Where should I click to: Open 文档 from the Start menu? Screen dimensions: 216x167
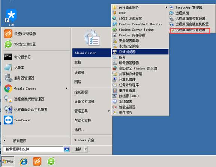91,62
